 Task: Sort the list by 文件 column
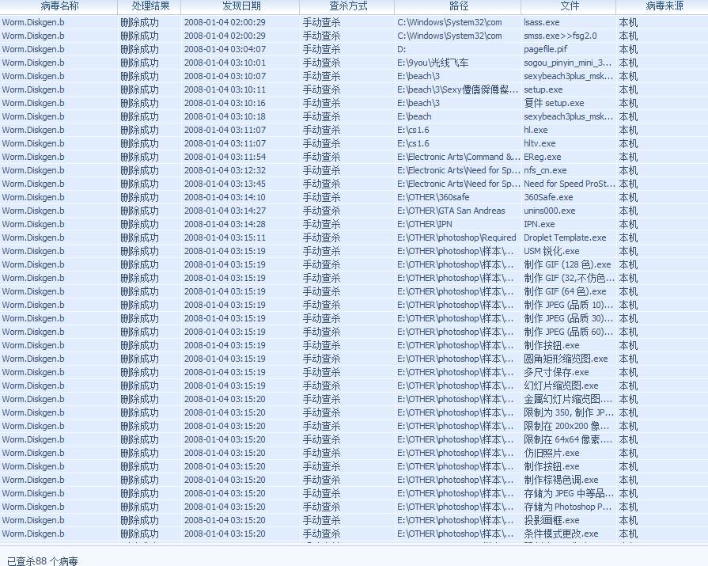point(569,6)
